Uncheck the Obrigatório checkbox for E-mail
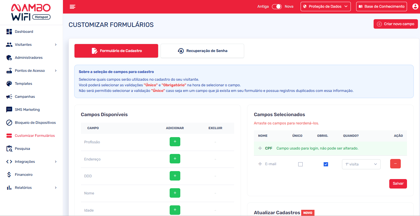 coord(326,164)
